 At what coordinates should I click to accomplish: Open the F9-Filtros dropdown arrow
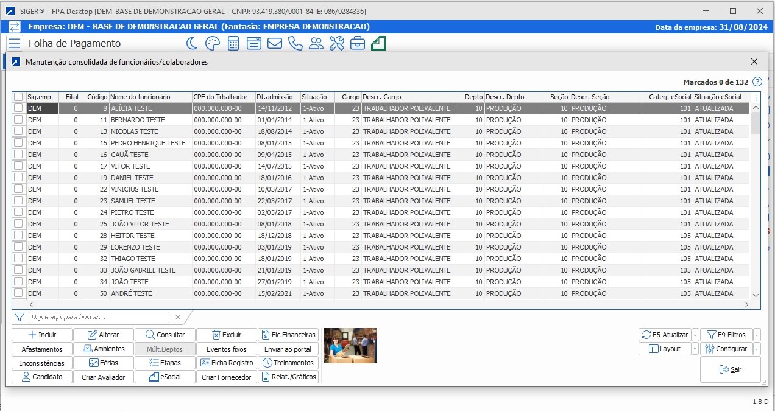coord(757,335)
